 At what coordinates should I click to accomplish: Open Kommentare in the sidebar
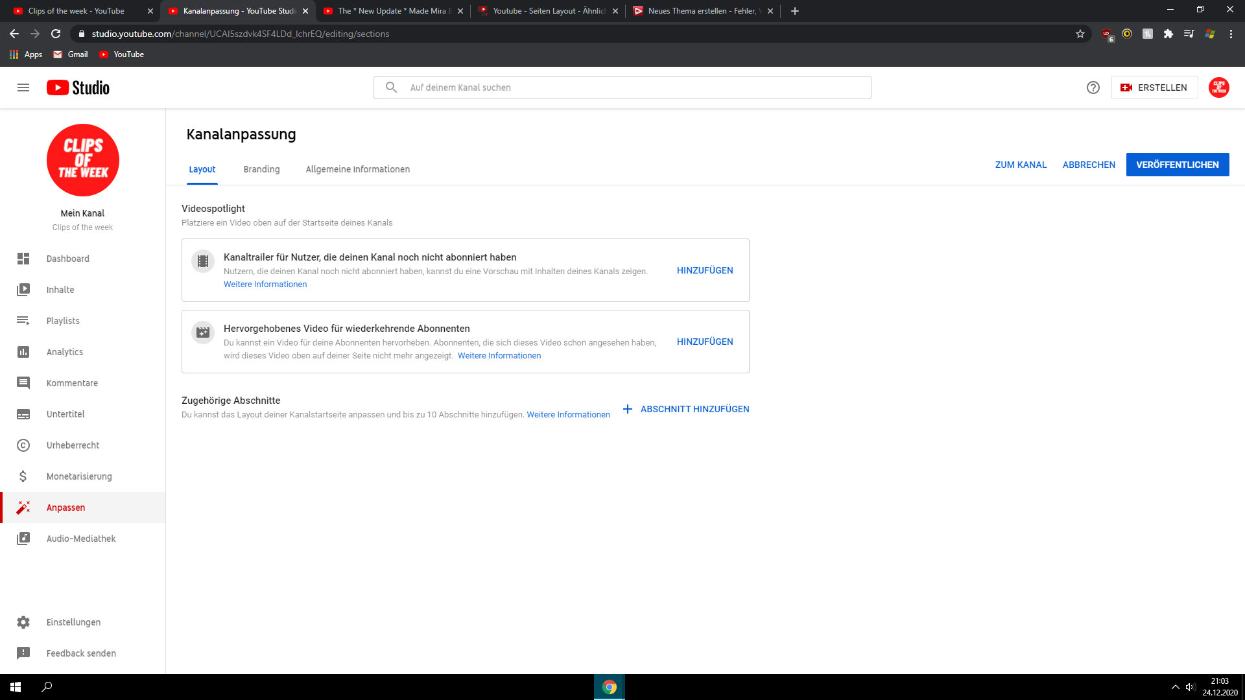(72, 383)
